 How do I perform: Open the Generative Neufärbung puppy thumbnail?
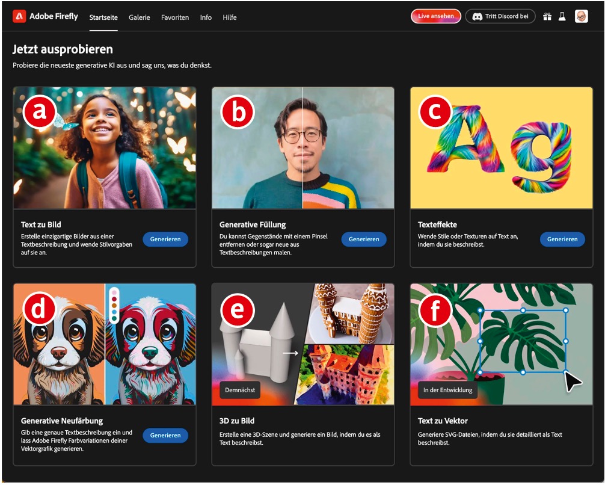click(x=105, y=344)
